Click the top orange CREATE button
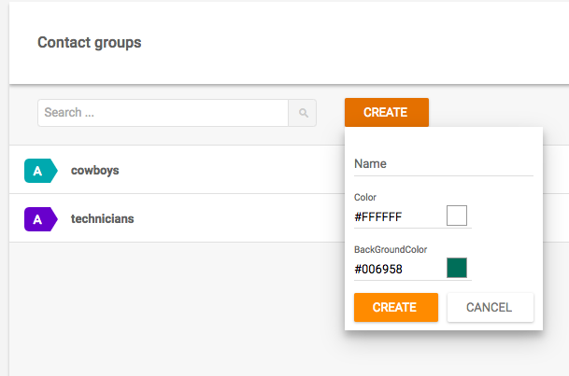This screenshot has width=569, height=376. (386, 112)
